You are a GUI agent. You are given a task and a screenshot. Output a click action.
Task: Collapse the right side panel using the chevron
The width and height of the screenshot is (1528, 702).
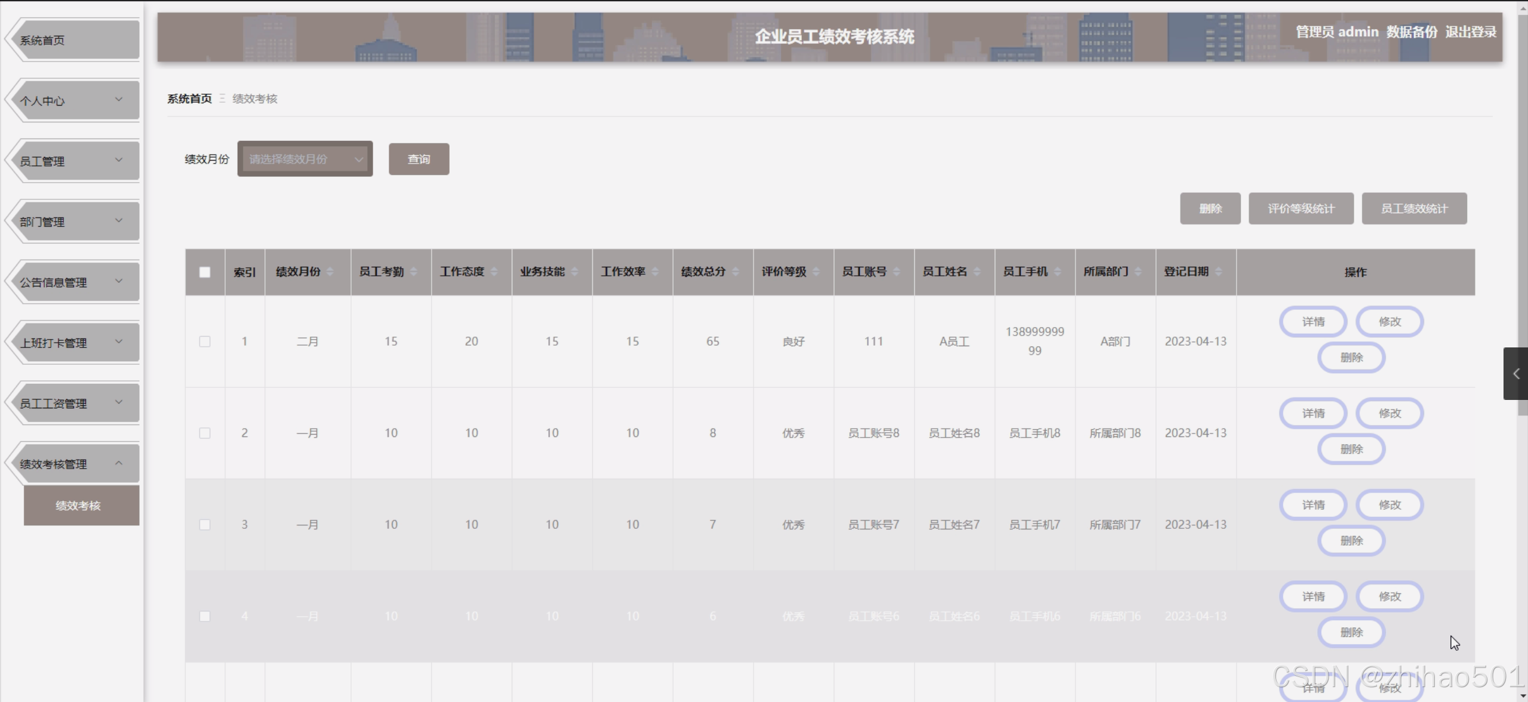click(1516, 374)
